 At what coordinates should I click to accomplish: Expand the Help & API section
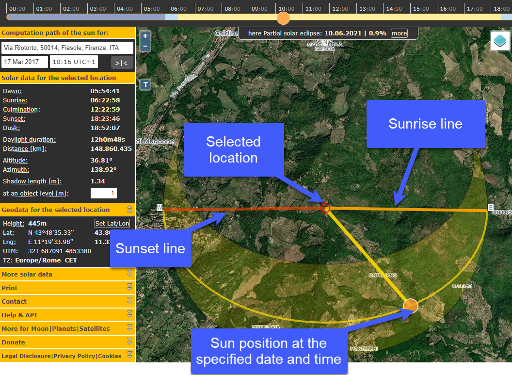point(129,315)
